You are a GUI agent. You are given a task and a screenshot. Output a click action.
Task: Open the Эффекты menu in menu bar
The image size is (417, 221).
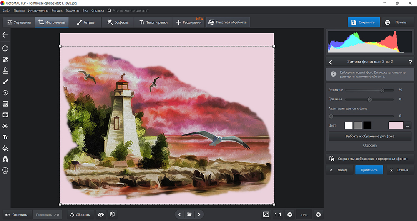click(72, 10)
